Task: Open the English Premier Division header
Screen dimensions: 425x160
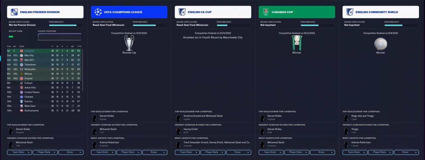Action: tap(45, 12)
